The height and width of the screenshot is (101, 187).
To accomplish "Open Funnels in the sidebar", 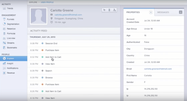I will [11, 19].
